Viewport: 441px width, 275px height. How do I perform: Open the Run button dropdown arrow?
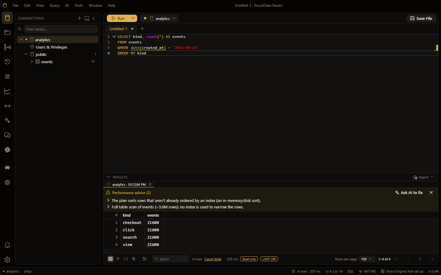[x=133, y=18]
